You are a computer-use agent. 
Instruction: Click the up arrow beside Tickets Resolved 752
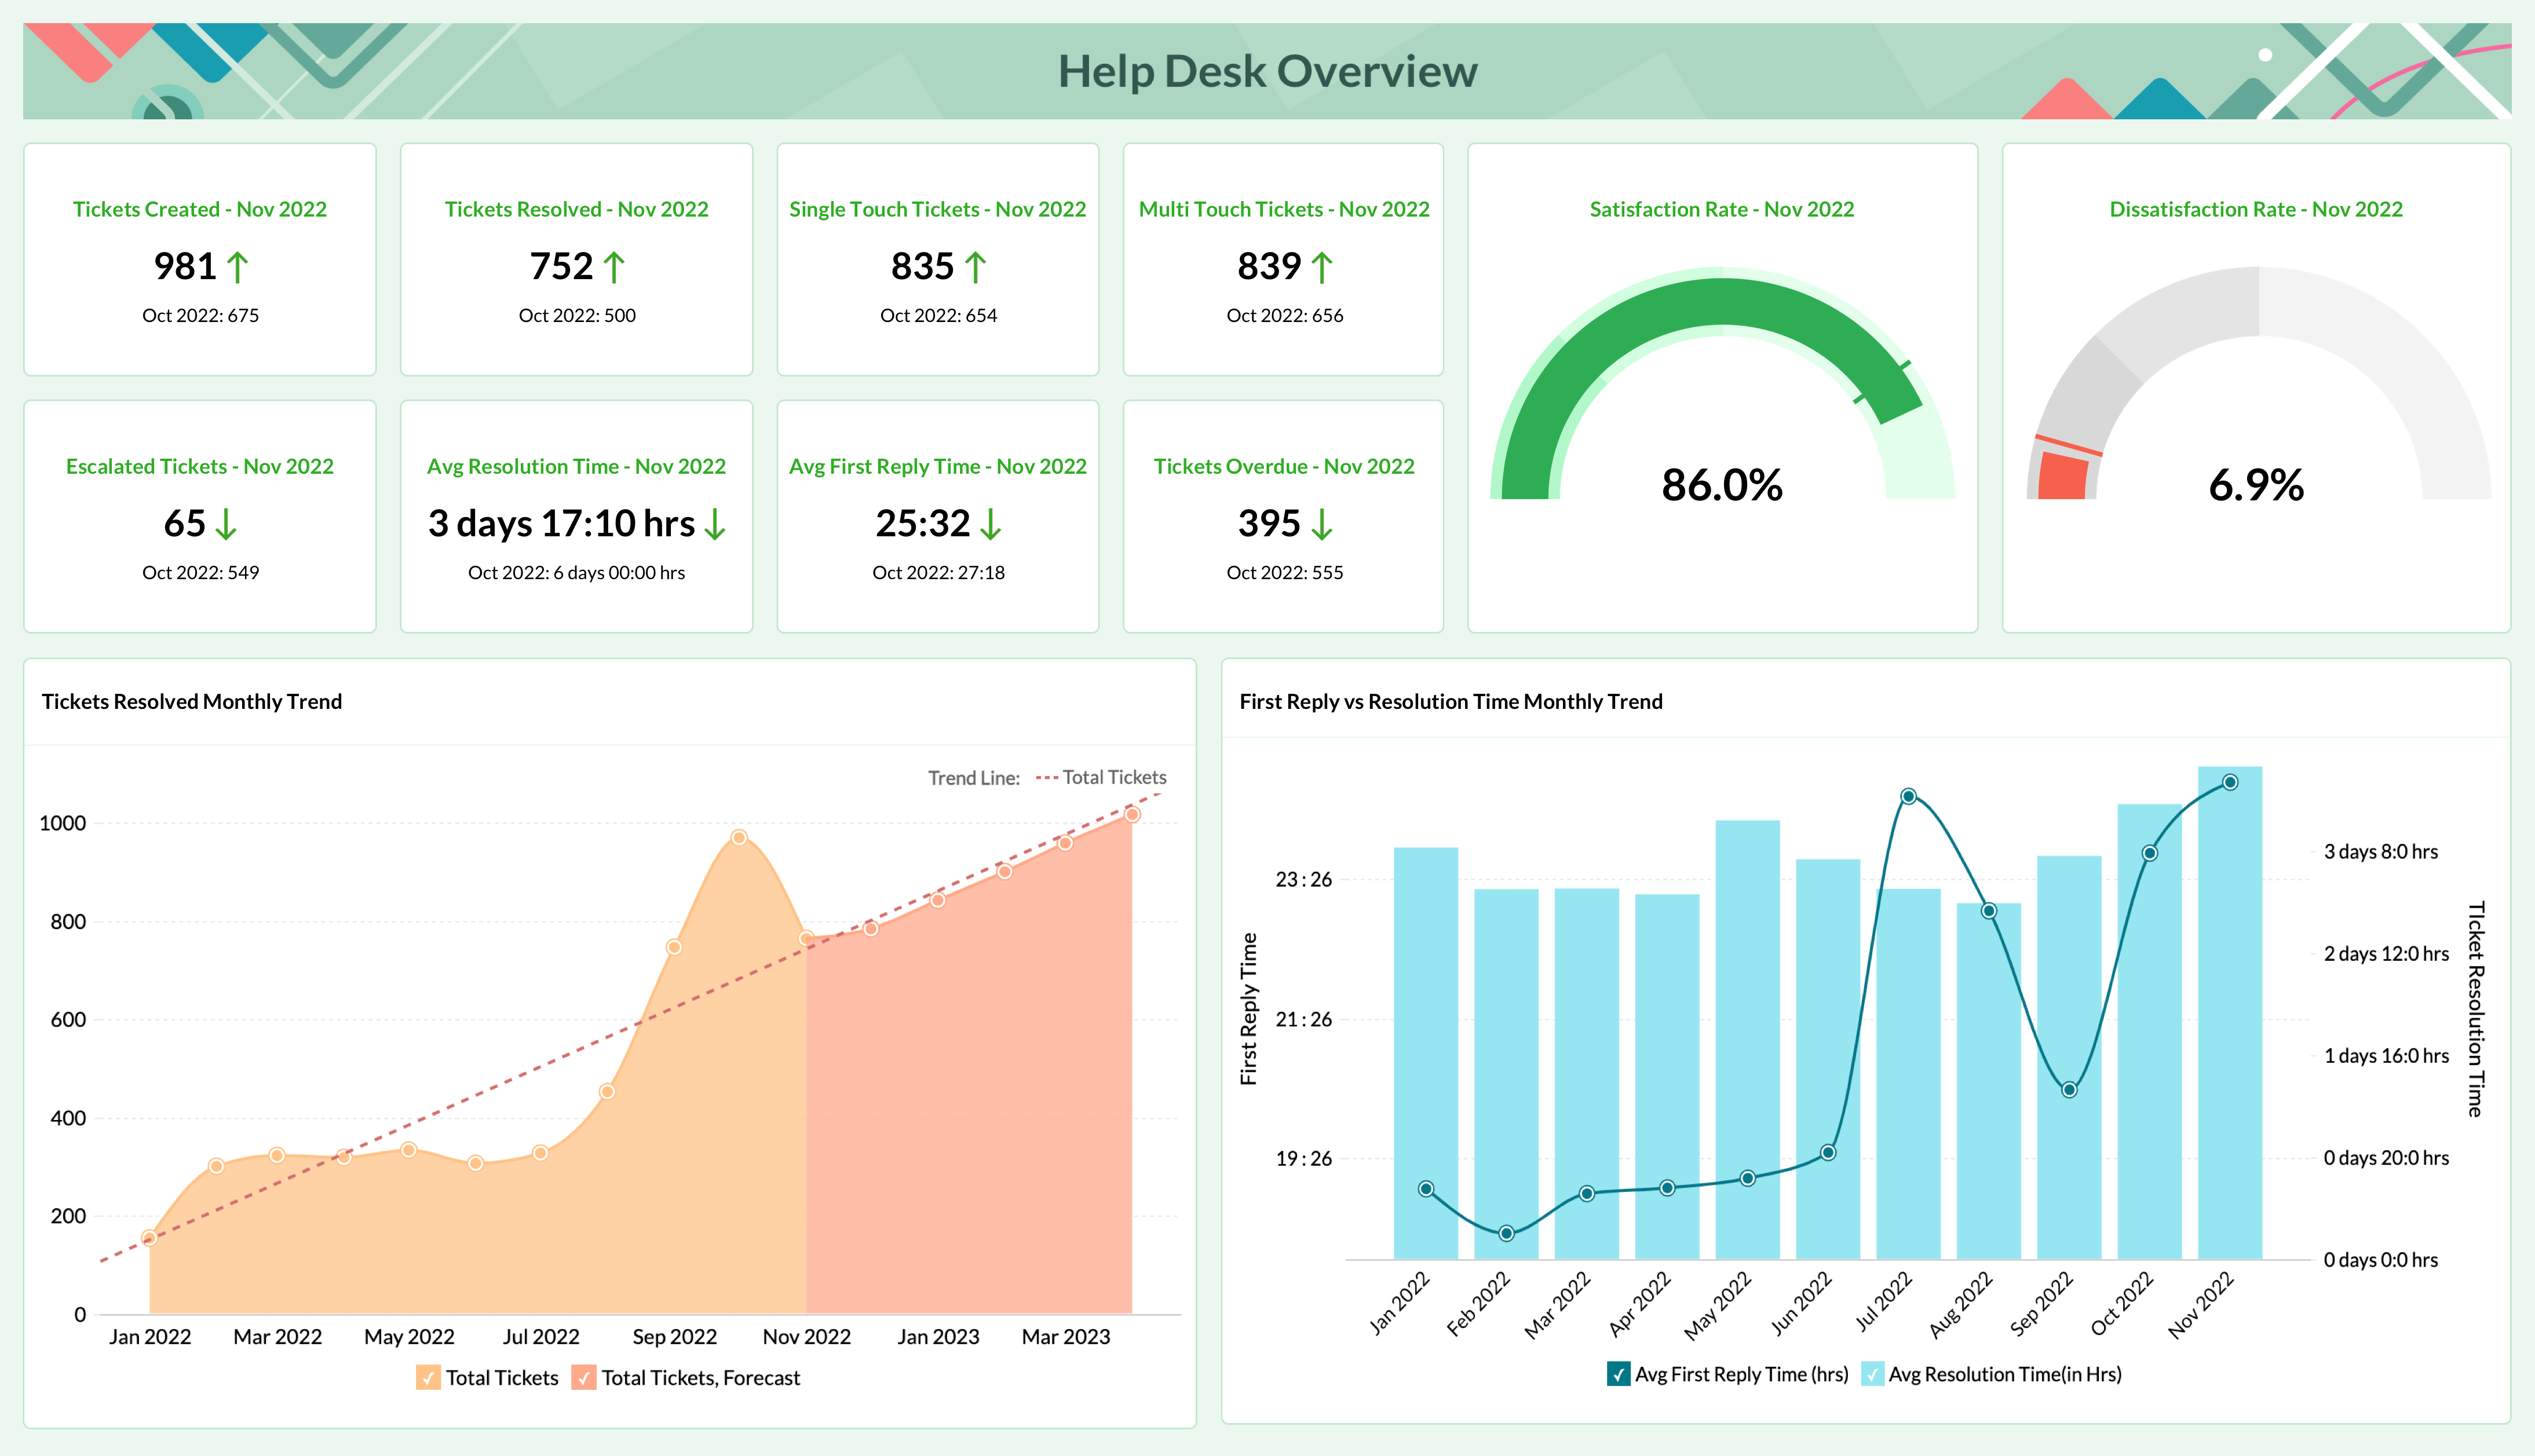pos(614,267)
